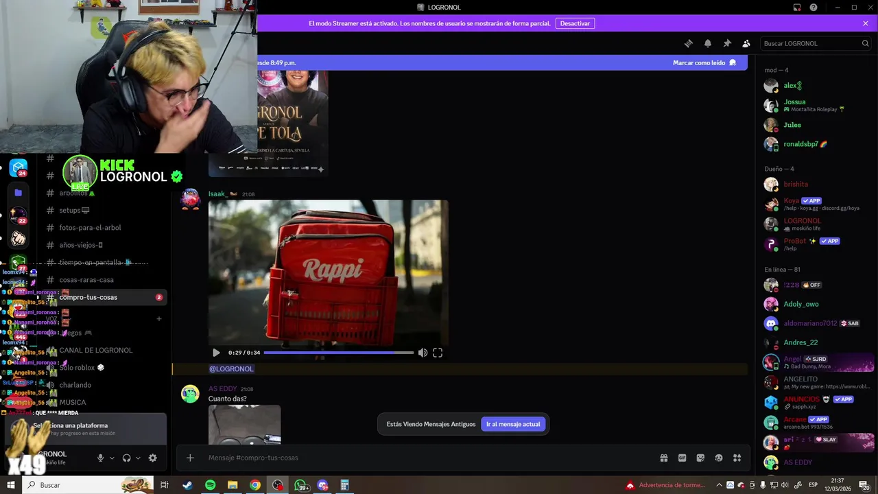Open the Discord help icon
Image resolution: width=878 pixels, height=494 pixels.
pos(814,8)
